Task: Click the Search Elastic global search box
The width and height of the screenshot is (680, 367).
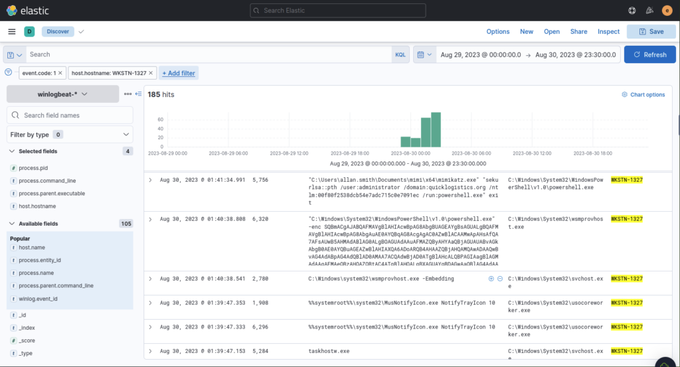Action: [x=338, y=11]
